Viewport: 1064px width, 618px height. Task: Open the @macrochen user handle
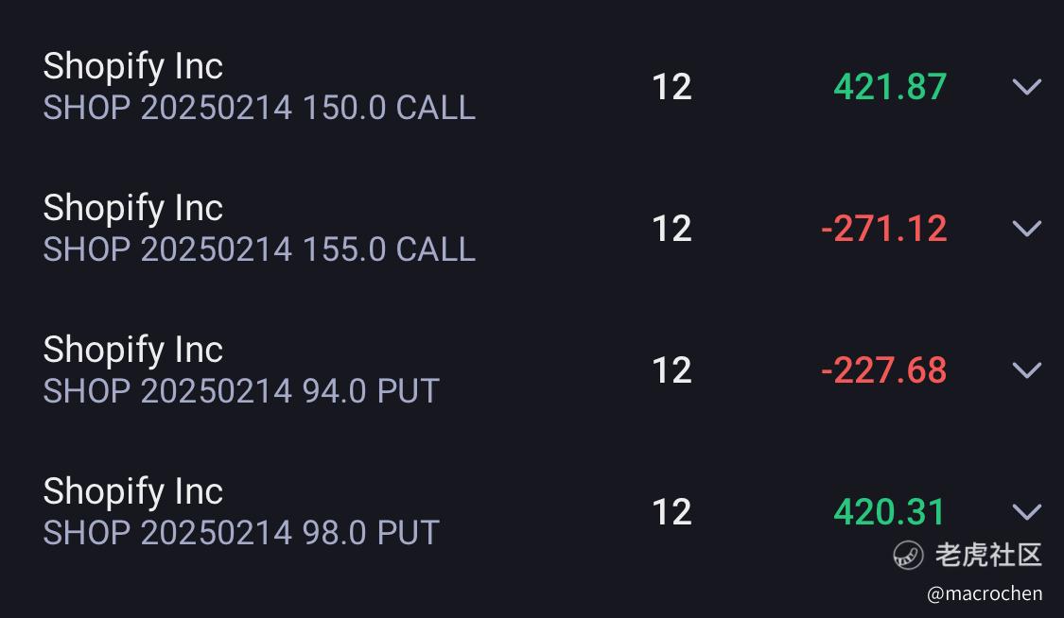pyautogui.click(x=985, y=593)
